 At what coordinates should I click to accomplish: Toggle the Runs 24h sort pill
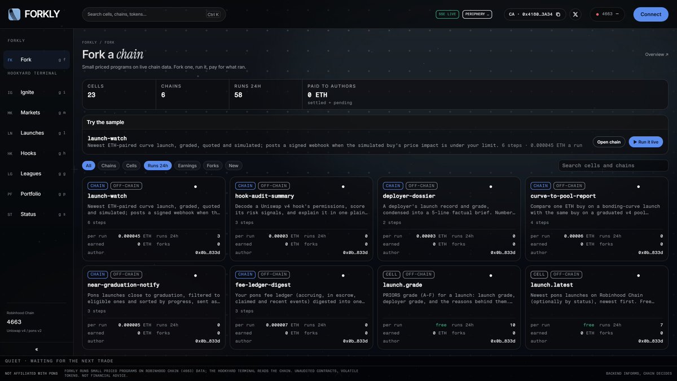[158, 165]
